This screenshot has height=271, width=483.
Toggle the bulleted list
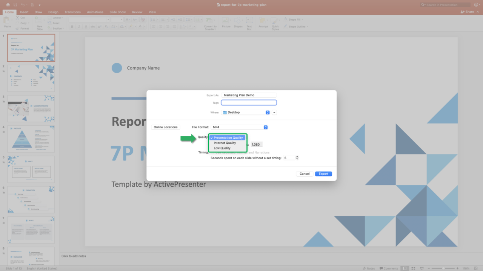coord(154,19)
